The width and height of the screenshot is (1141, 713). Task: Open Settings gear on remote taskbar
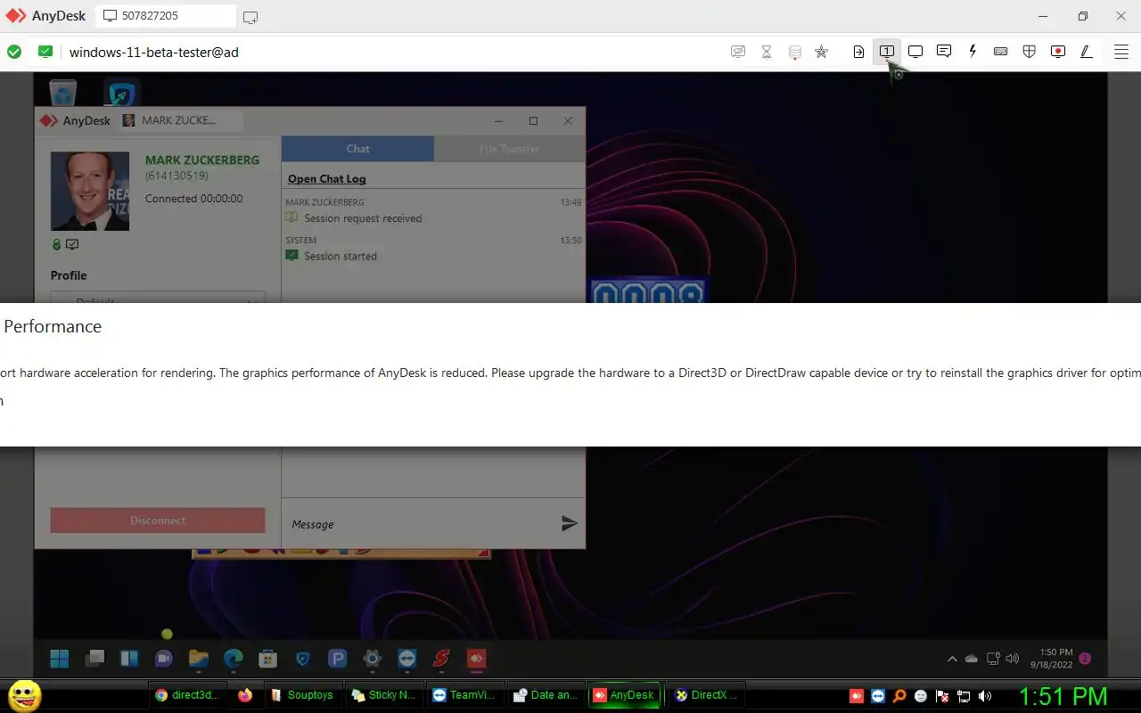(x=373, y=659)
